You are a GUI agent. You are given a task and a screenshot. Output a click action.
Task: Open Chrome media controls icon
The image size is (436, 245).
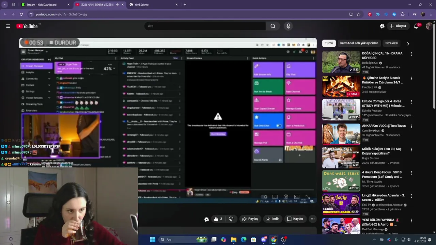[415, 14]
